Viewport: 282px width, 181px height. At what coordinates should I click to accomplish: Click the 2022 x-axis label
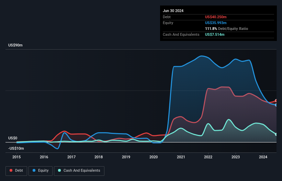[x=208, y=157]
